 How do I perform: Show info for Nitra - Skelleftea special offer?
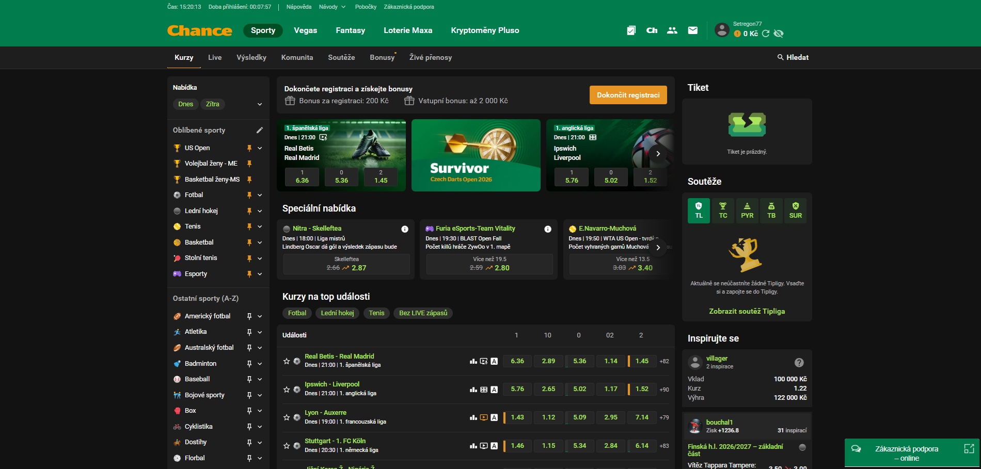point(405,229)
